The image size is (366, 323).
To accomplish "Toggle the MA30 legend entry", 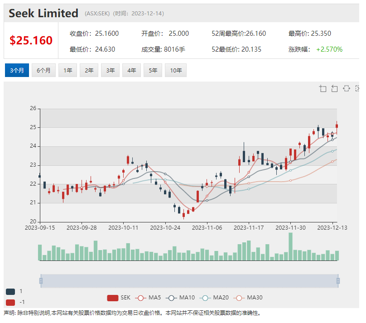I will [248, 298].
